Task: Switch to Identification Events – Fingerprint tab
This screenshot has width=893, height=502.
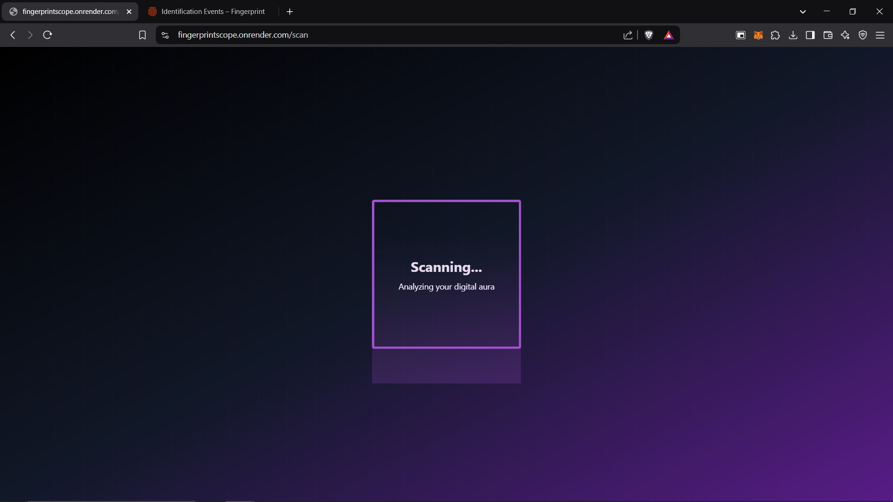Action: pyautogui.click(x=213, y=12)
